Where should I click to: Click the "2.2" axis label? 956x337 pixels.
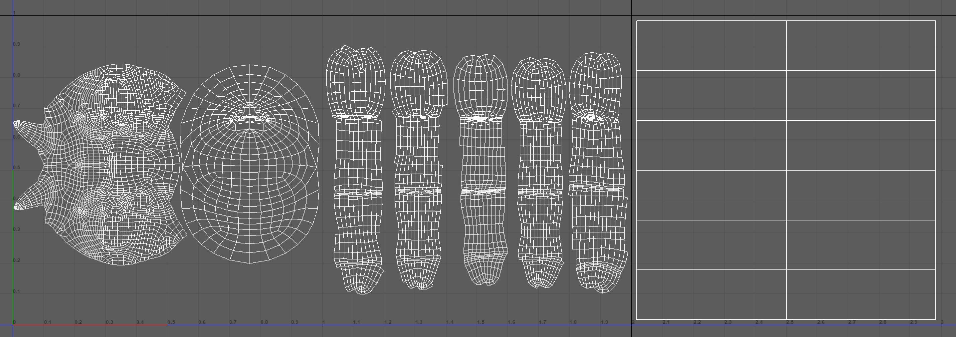(x=697, y=322)
